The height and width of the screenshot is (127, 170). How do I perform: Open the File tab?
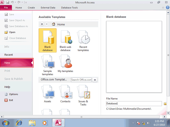(x=6, y=8)
